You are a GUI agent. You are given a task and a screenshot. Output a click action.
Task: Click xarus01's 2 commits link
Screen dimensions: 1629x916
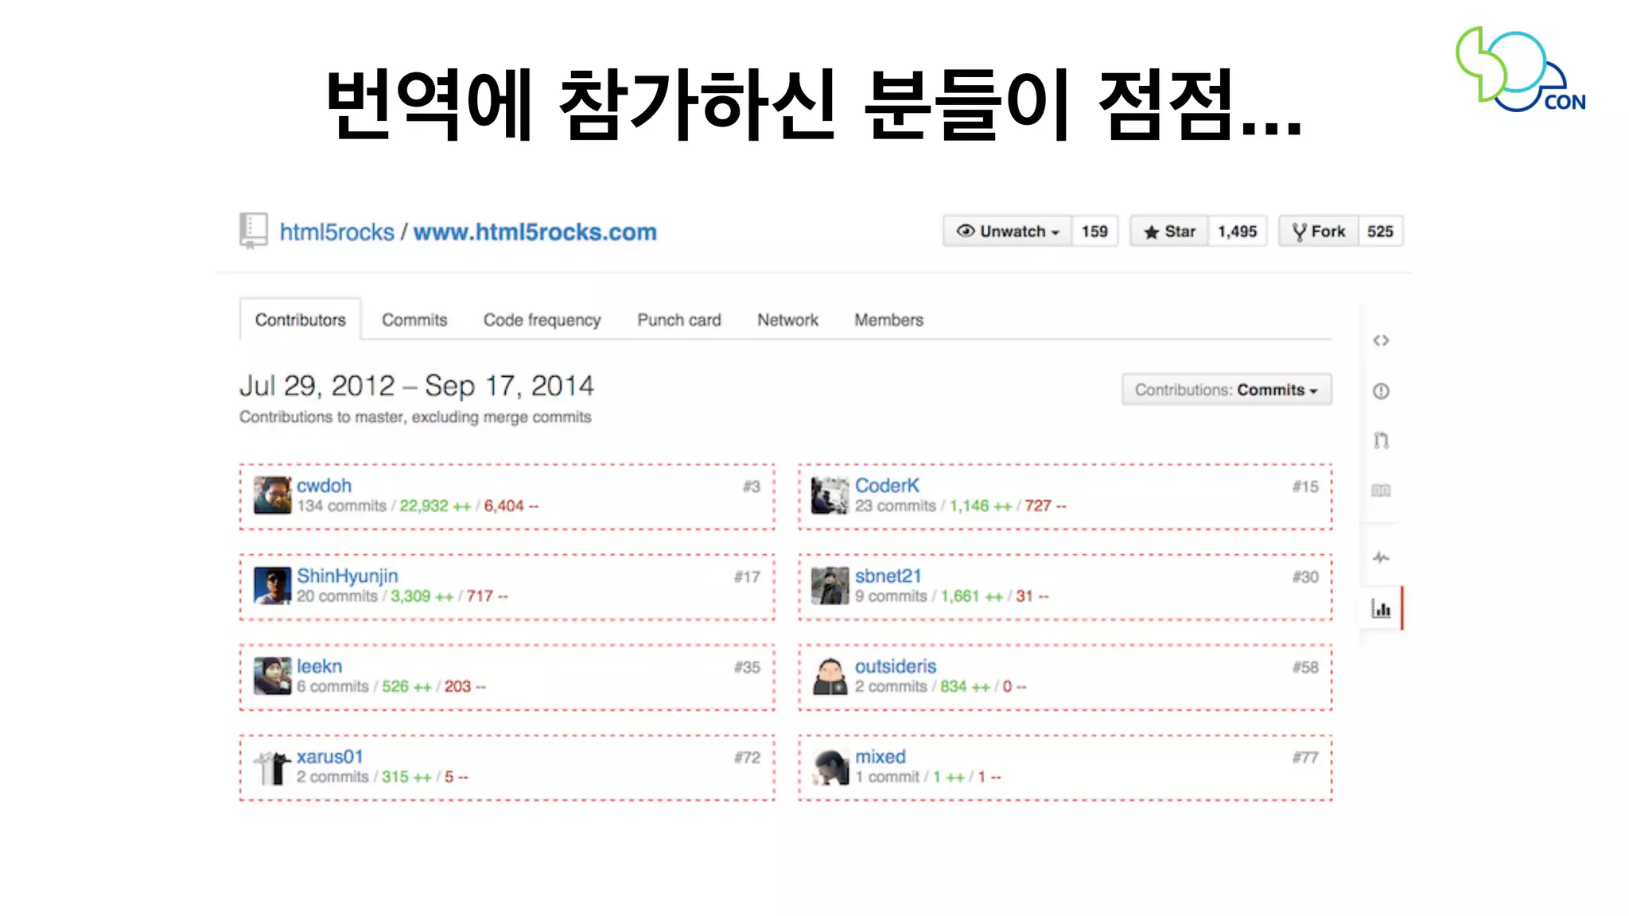click(332, 777)
